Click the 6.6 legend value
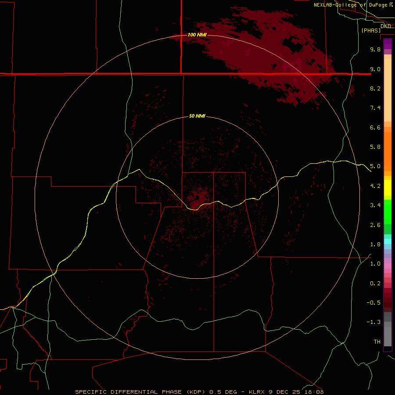The height and width of the screenshot is (395, 395). pyautogui.click(x=375, y=127)
